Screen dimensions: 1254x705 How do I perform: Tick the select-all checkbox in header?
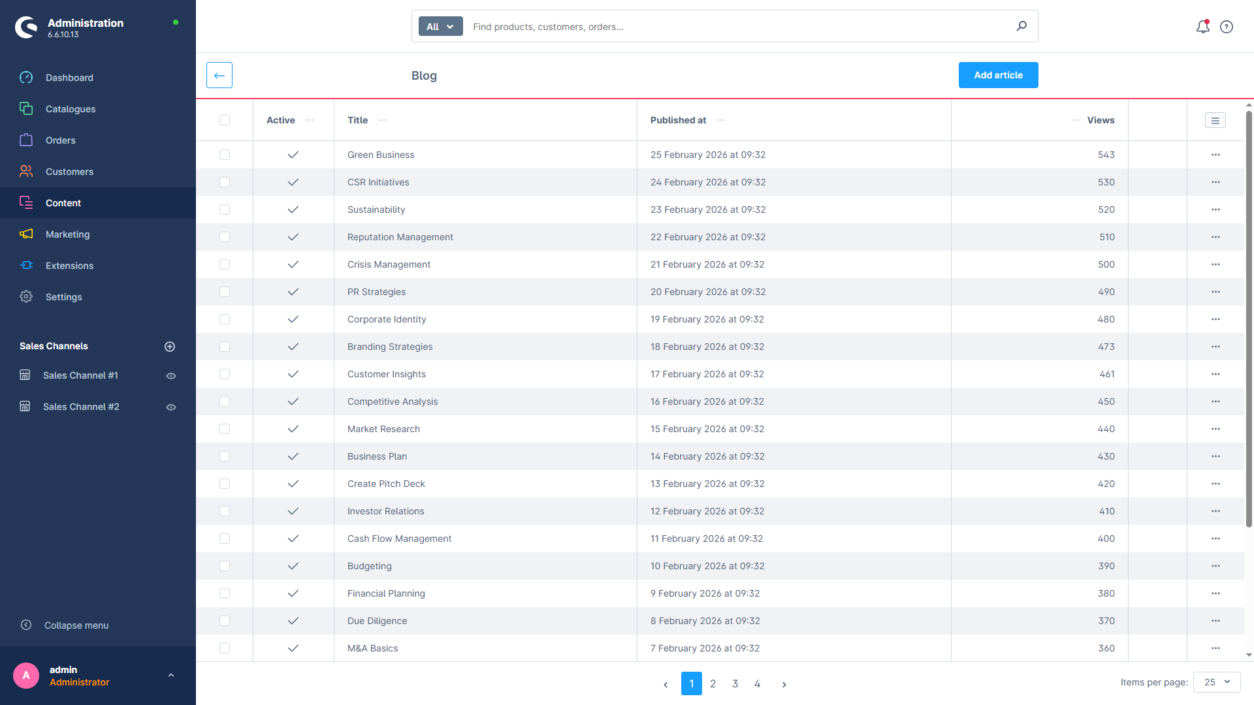225,120
